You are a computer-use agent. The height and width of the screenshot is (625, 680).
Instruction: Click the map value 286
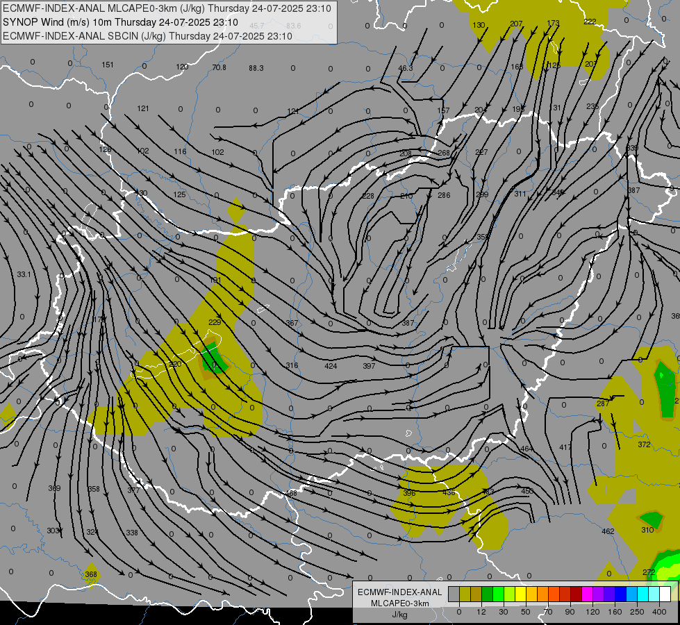444,195
